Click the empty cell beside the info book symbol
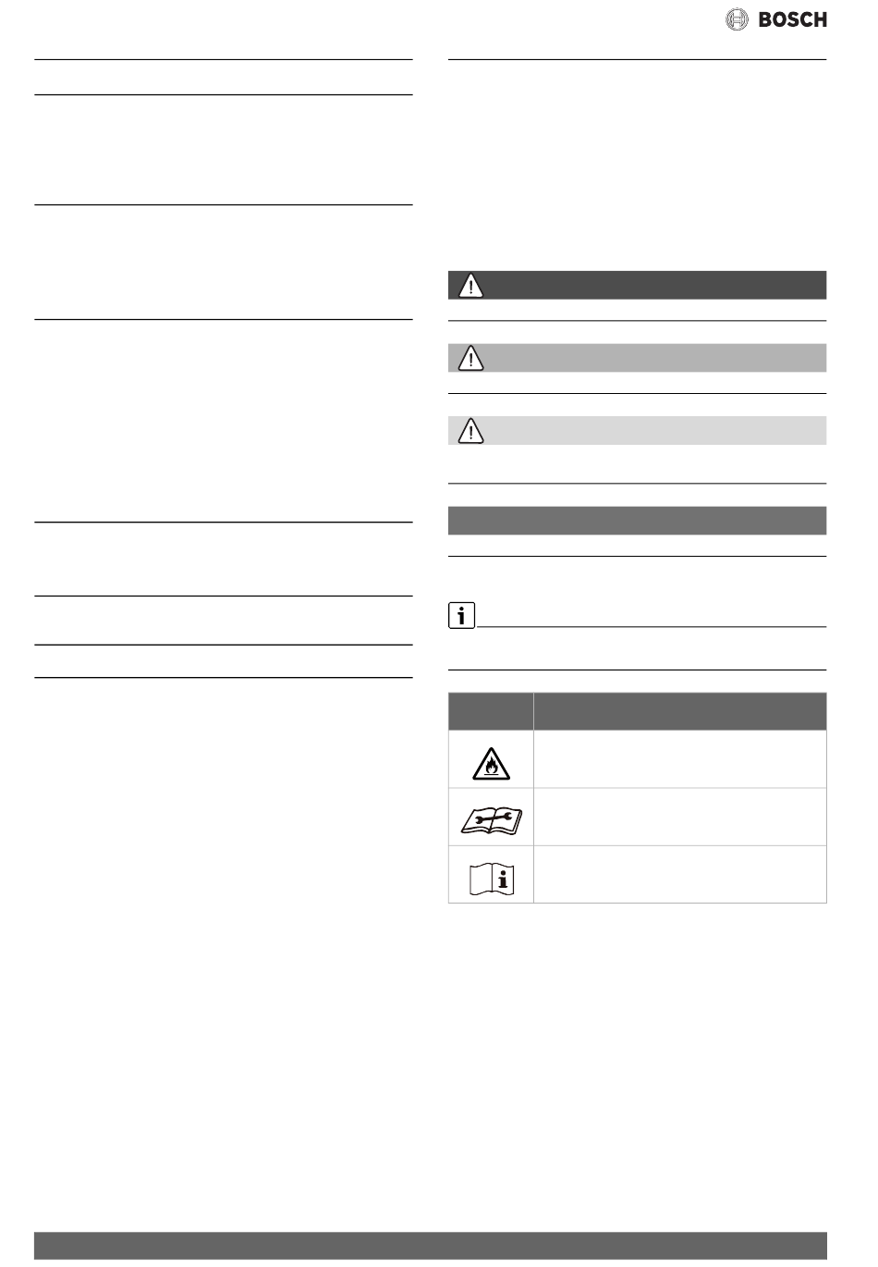 [680, 875]
